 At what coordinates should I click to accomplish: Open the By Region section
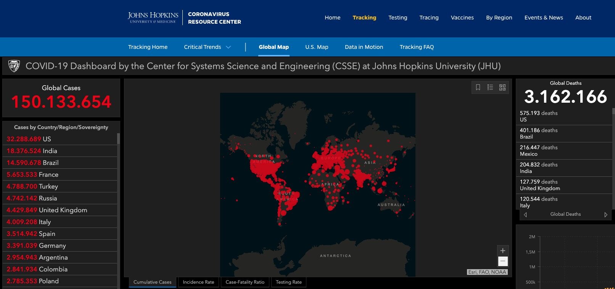pyautogui.click(x=499, y=18)
